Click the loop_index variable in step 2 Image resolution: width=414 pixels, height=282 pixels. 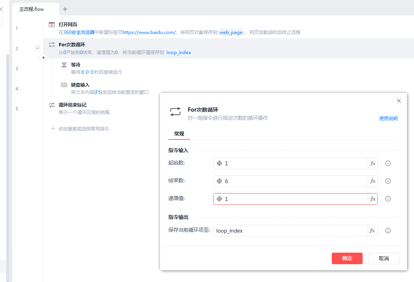178,52
